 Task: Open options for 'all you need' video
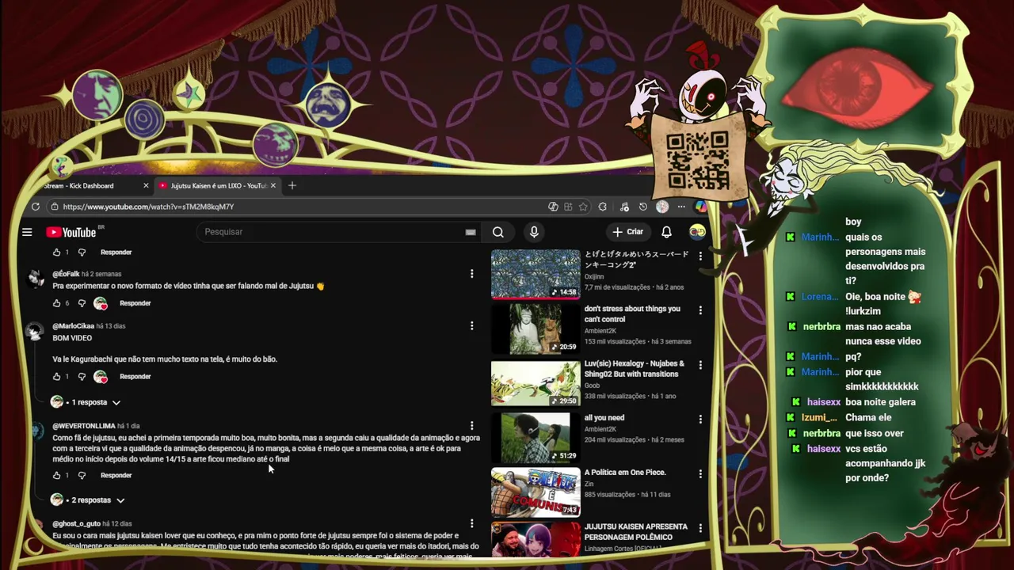tap(700, 419)
